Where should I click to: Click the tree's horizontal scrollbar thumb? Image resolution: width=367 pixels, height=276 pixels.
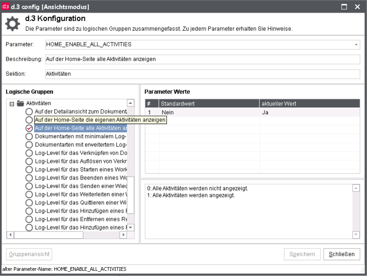(48, 235)
